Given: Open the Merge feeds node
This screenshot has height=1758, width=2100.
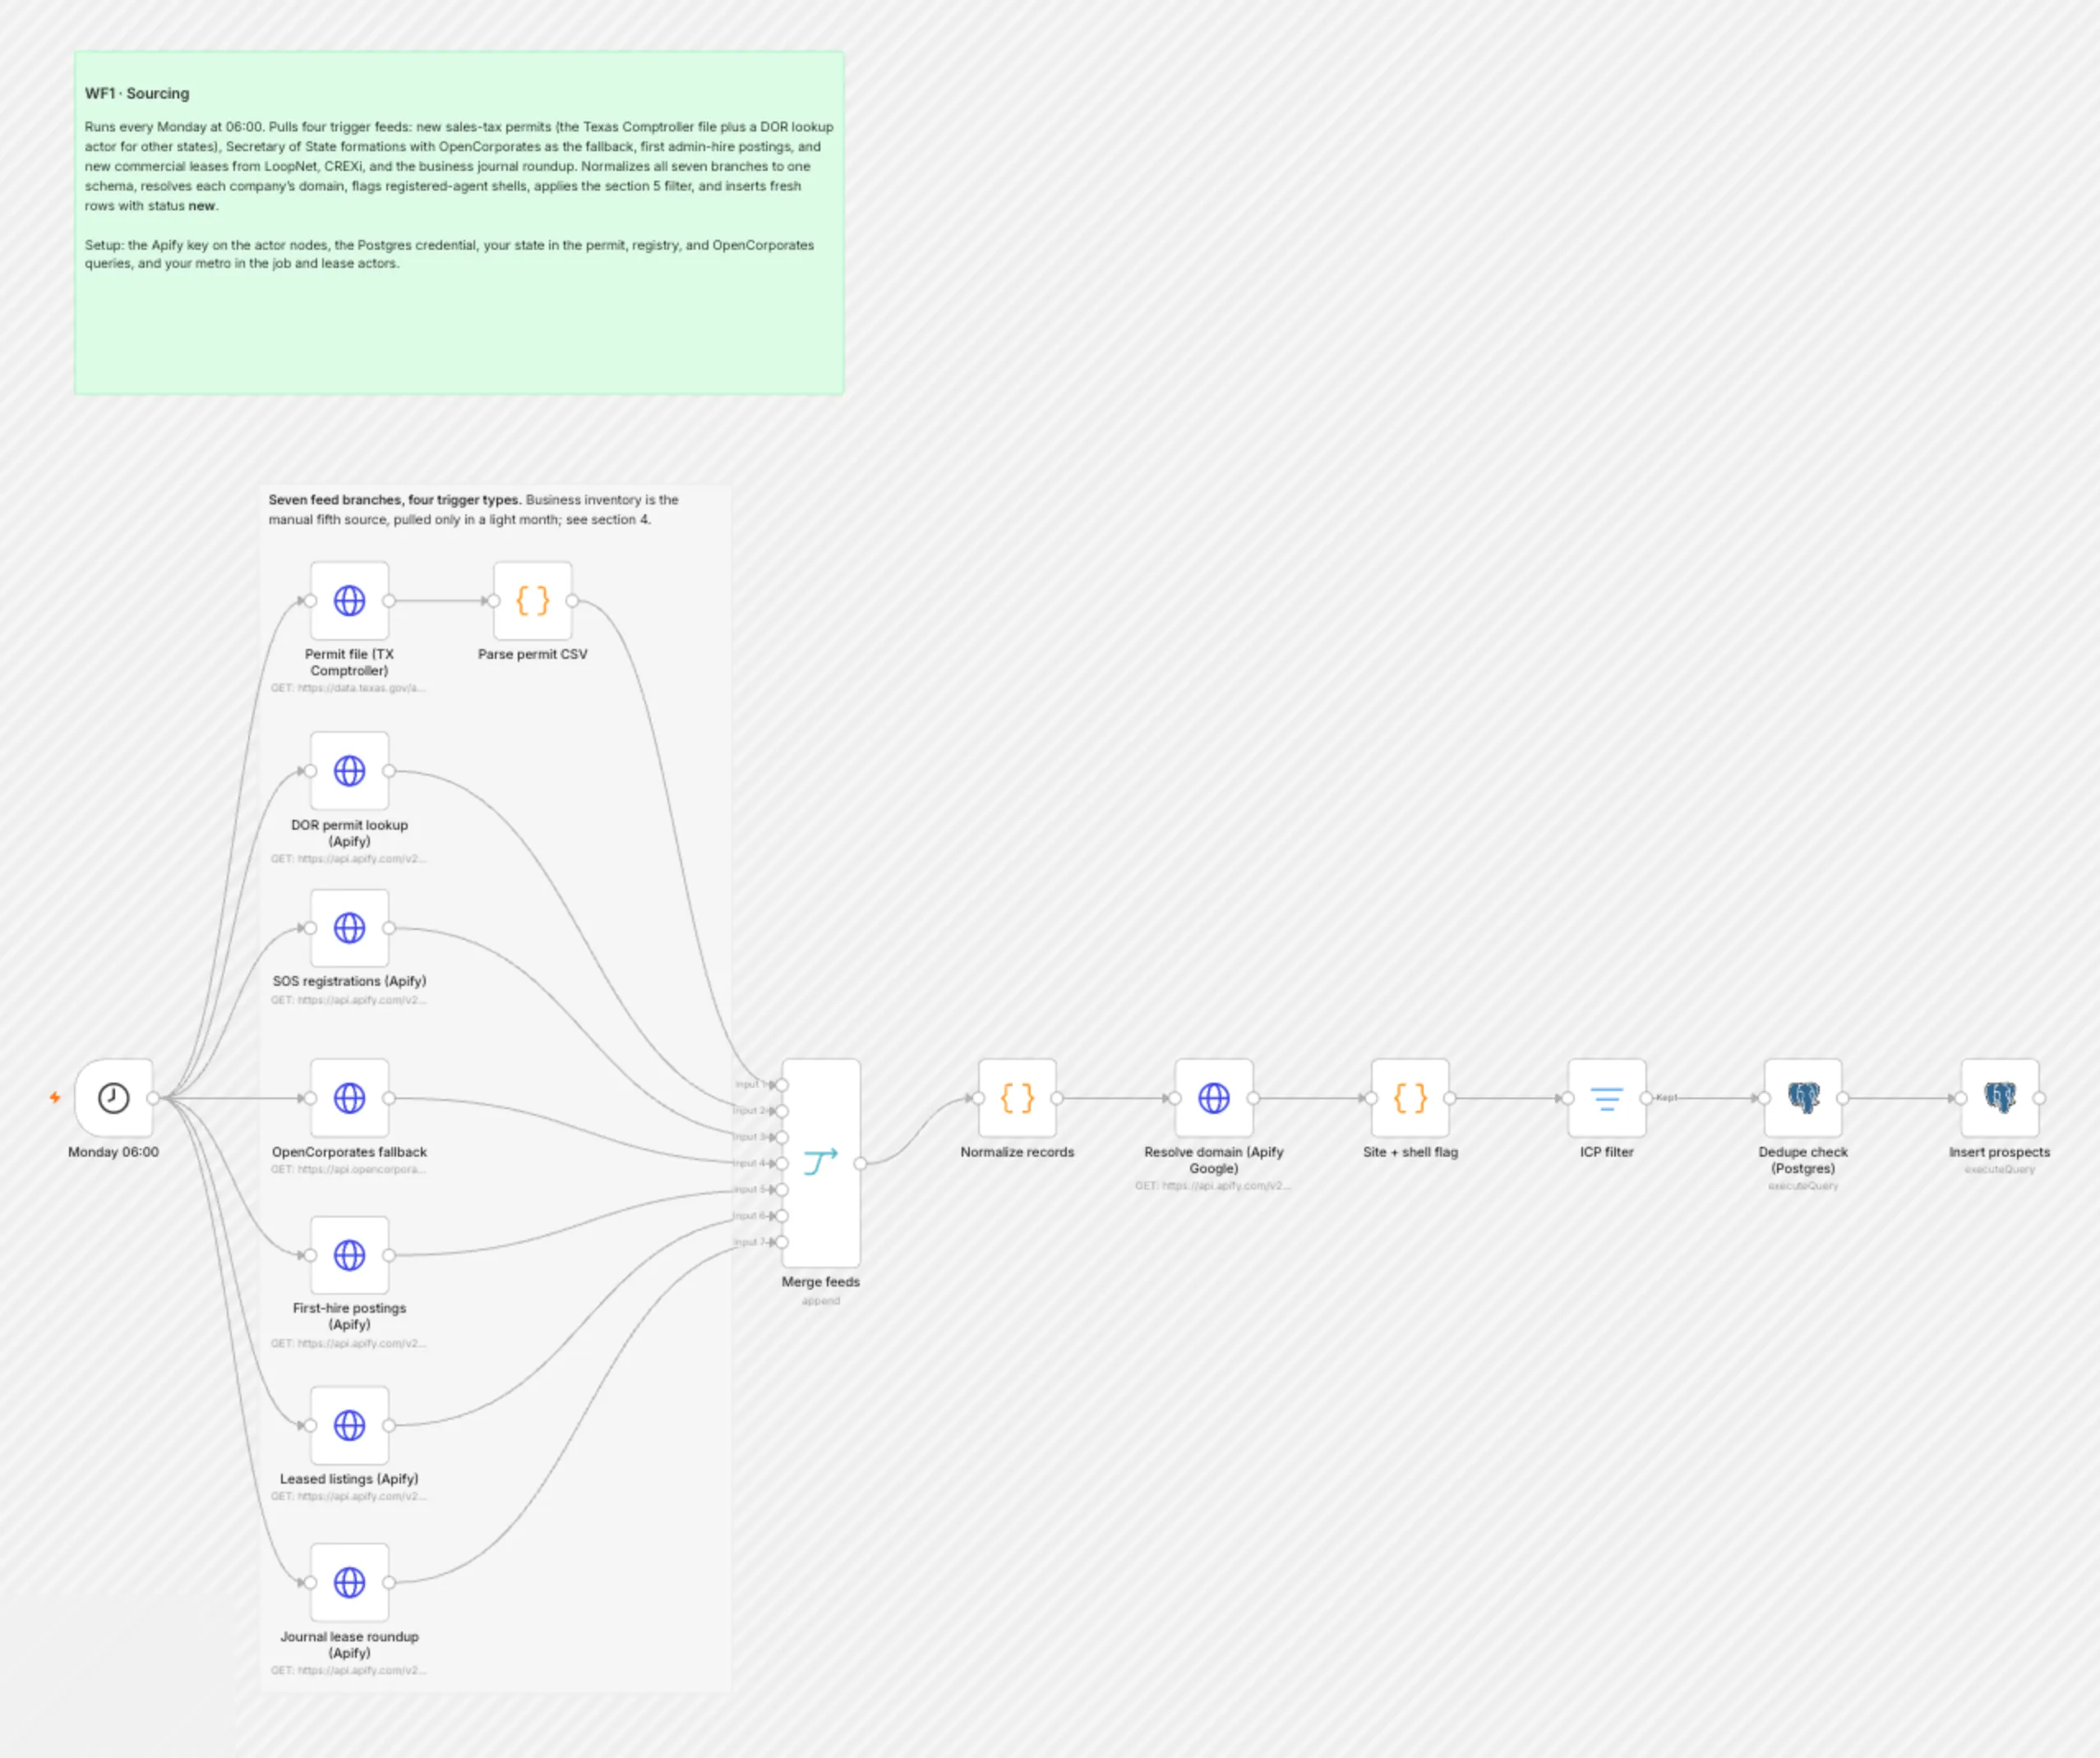Looking at the screenshot, I should click(821, 1163).
